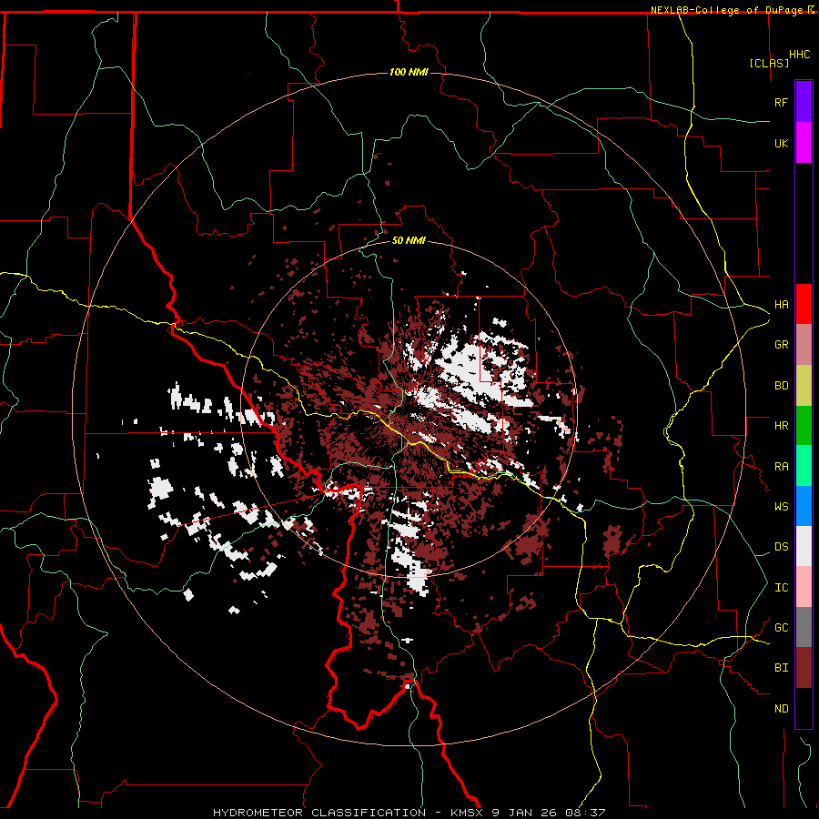Select the IC light-pink legend swatch
Viewport: 819px width, 819px height.
coord(804,587)
